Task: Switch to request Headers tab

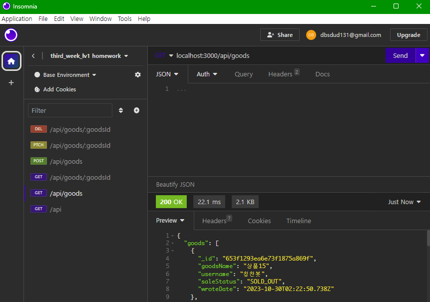Action: pyautogui.click(x=284, y=74)
